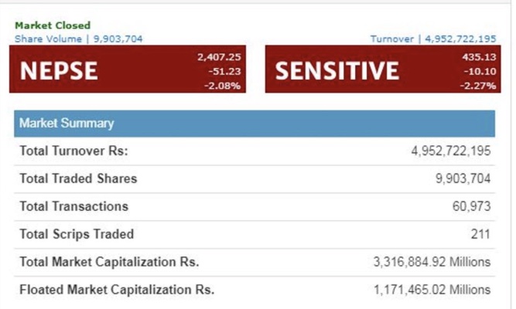Open the Share Volume link
The width and height of the screenshot is (516, 309).
pos(79,39)
